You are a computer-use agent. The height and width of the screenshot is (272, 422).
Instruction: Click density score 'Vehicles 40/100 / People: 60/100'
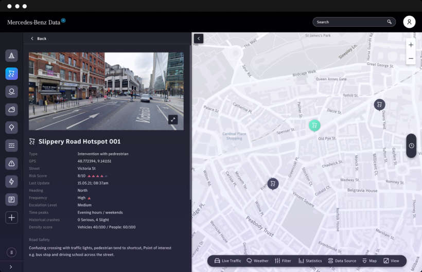pyautogui.click(x=107, y=227)
